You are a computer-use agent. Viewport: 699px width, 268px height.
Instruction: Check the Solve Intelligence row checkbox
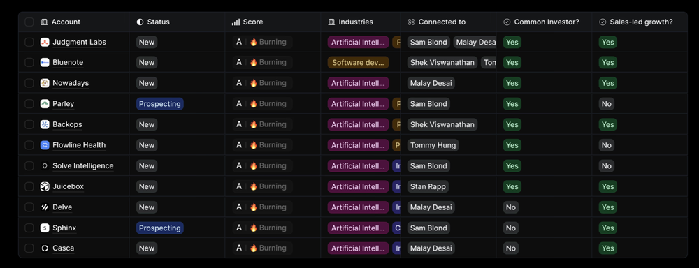click(29, 166)
